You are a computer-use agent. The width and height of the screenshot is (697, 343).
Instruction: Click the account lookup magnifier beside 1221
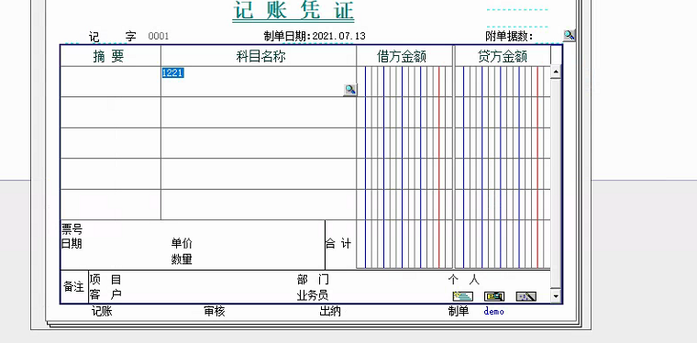coord(349,90)
